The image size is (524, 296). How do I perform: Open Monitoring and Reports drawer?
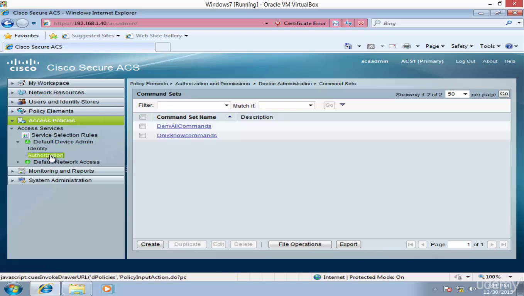point(66,171)
